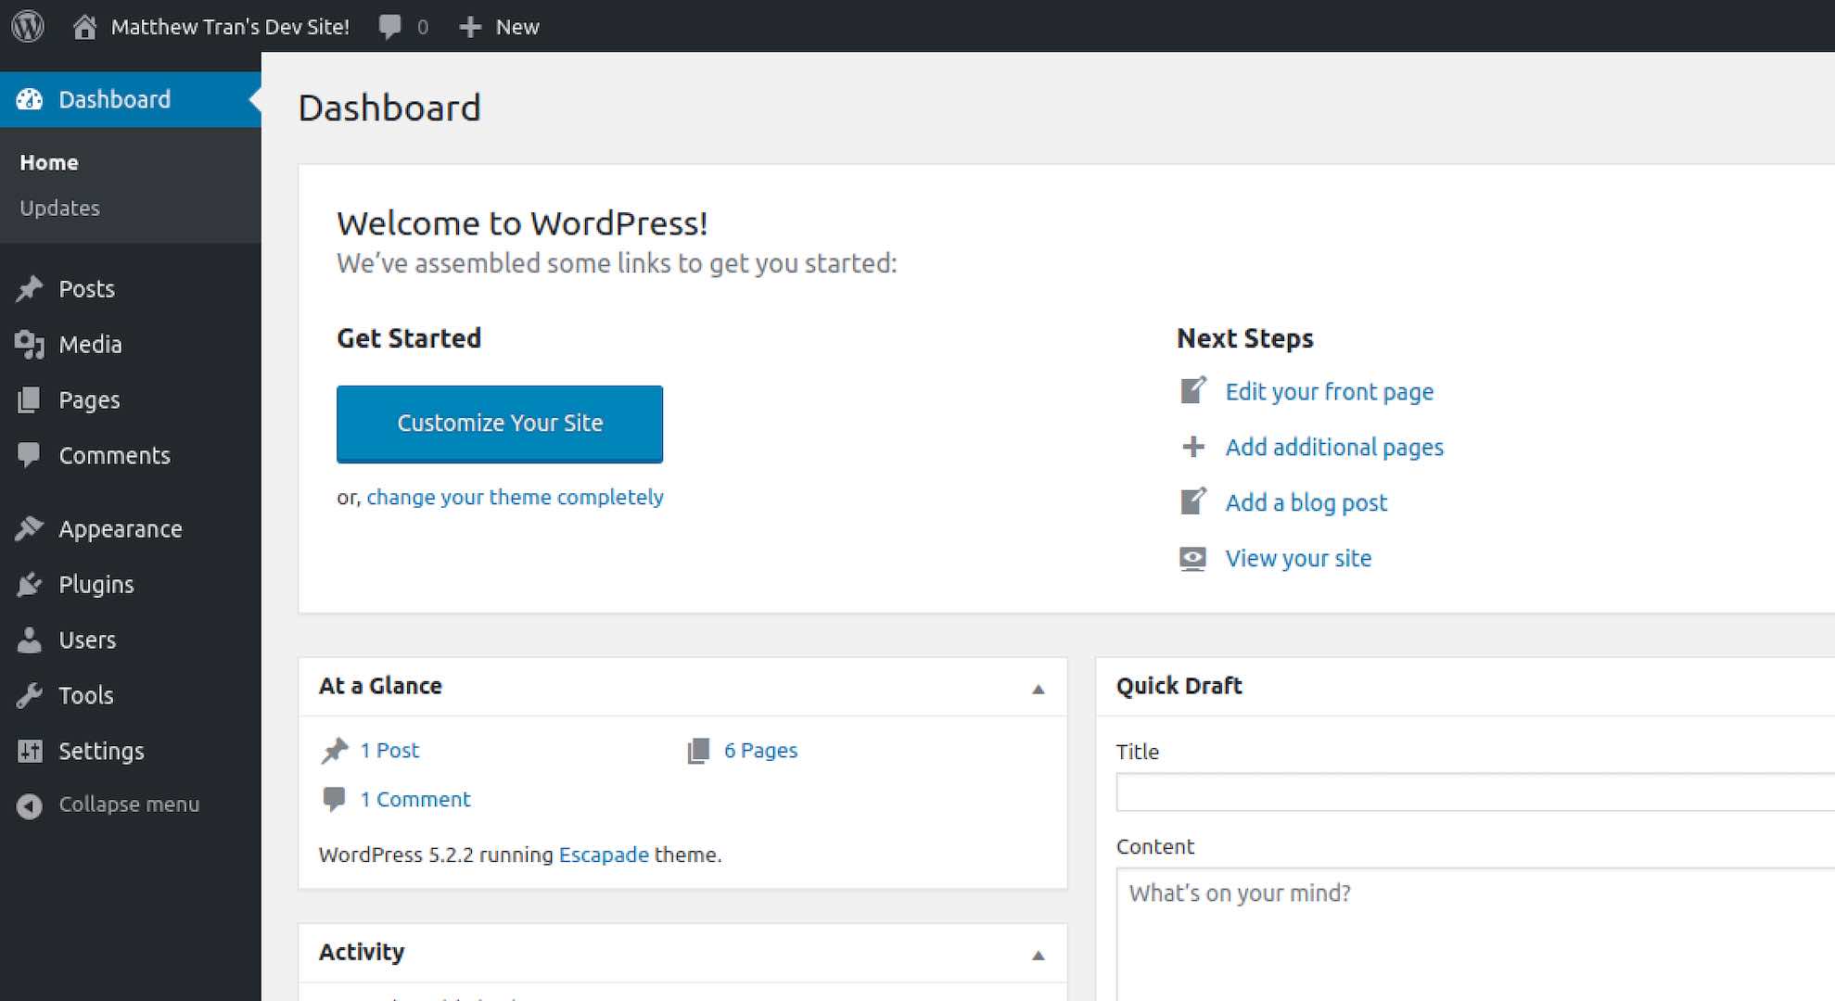
Task: Click the Quick Draft Title field
Action: (1474, 792)
